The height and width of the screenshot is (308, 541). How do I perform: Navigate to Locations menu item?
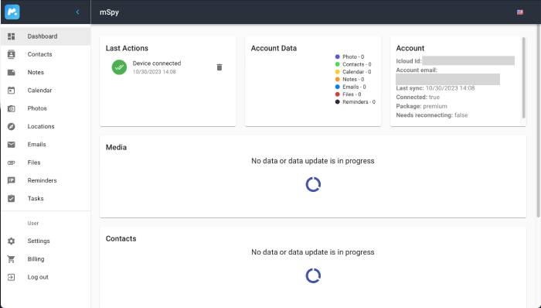46,126
